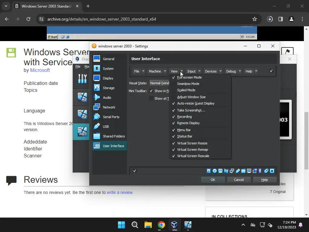Screen dimensions: 309x232
Task: Open the Visual State combo box
Action: [x=159, y=83]
